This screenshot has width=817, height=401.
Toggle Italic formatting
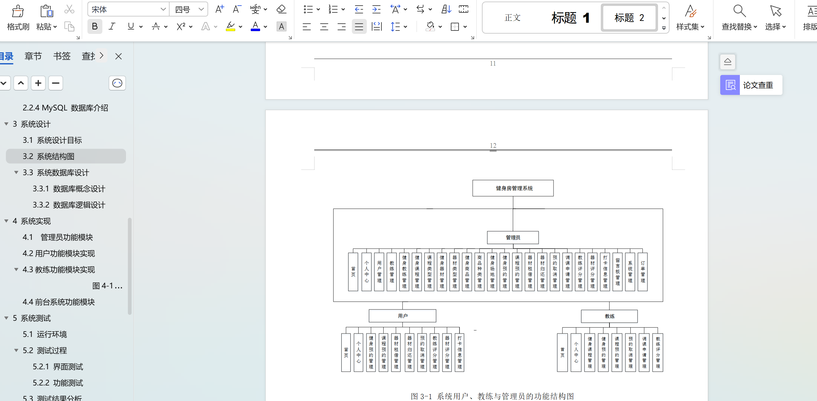pyautogui.click(x=112, y=26)
